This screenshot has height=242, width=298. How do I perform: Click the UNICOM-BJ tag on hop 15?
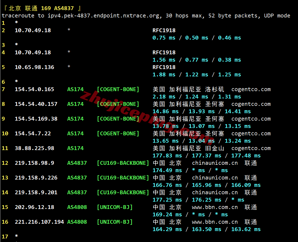(115, 207)
